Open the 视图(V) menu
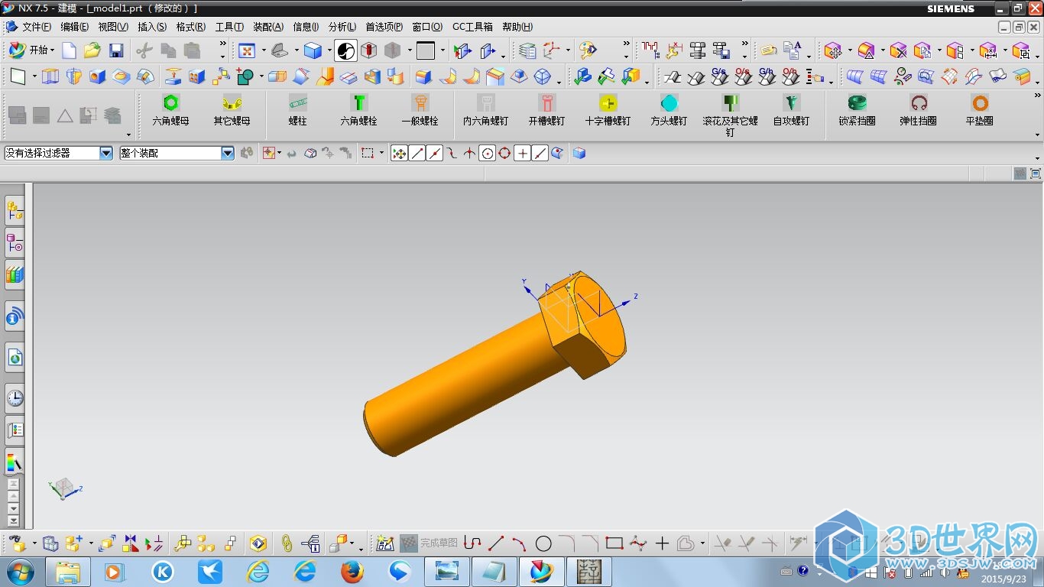Viewport: 1044px width, 587px height. click(113, 27)
